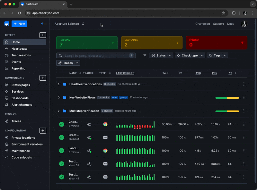The width and height of the screenshot is (257, 190).
Task: Open the Check type filter dropdown
Action: click(190, 56)
